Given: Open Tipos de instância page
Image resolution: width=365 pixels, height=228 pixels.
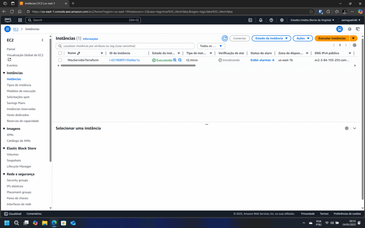Looking at the screenshot, I should click(x=19, y=85).
